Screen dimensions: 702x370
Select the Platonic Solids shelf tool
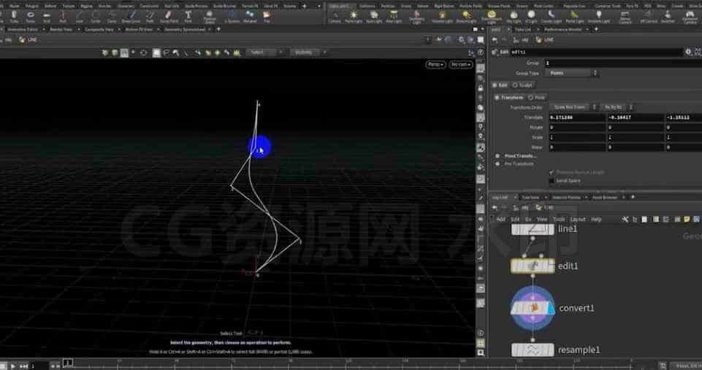click(x=209, y=17)
